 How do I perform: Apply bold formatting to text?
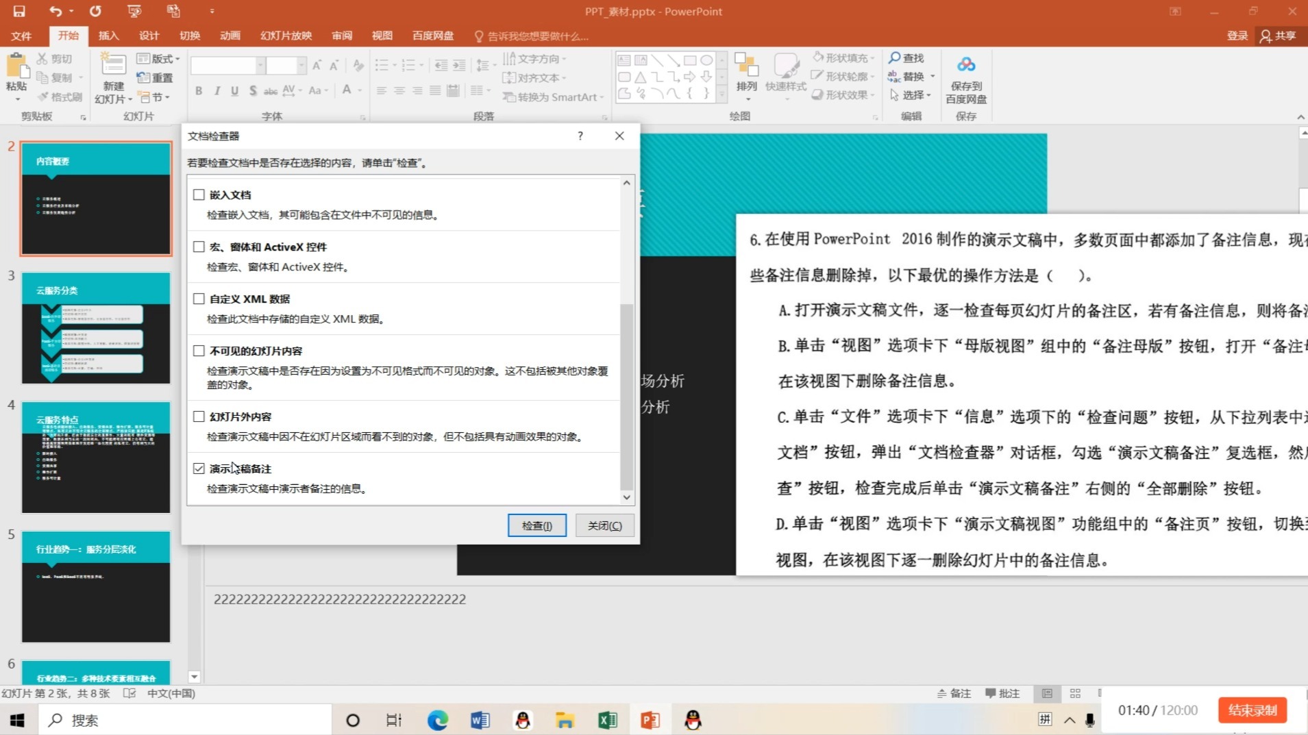click(199, 90)
